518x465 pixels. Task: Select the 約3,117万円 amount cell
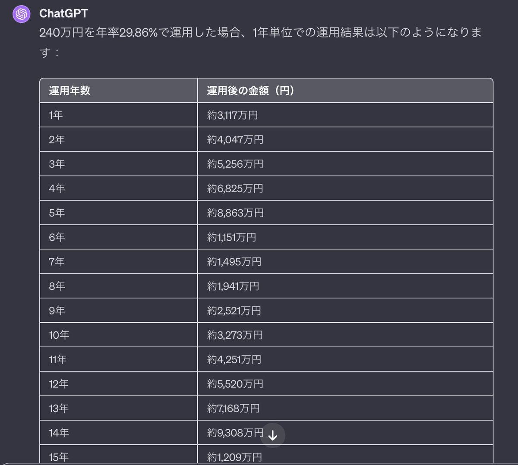232,115
